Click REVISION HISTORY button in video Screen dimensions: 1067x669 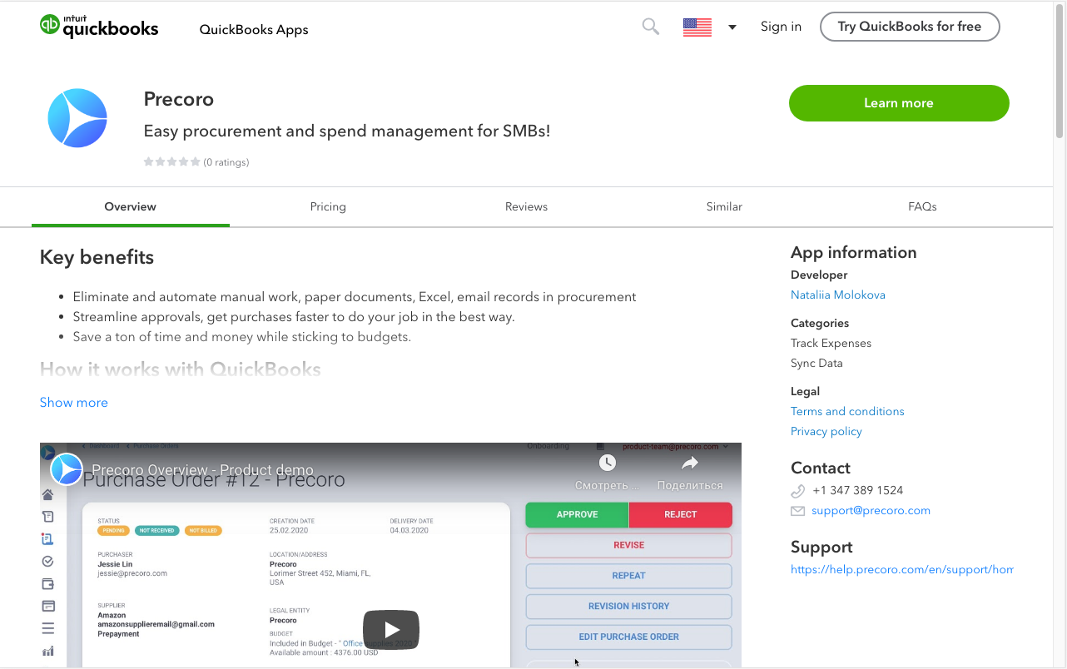pos(629,607)
